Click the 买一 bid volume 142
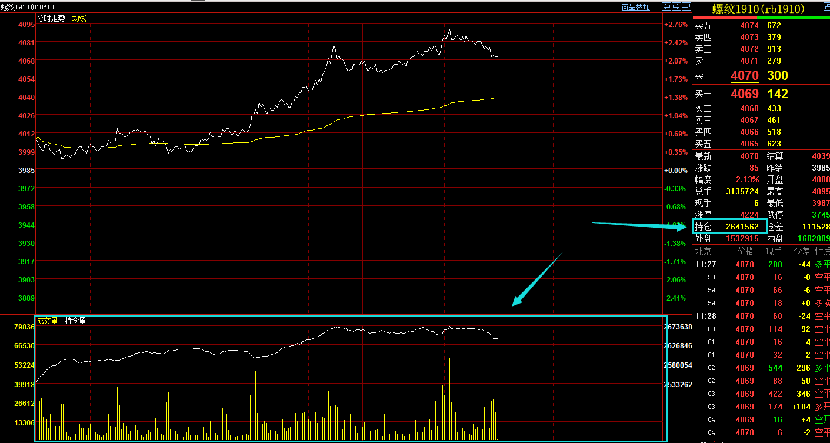 pyautogui.click(x=778, y=94)
